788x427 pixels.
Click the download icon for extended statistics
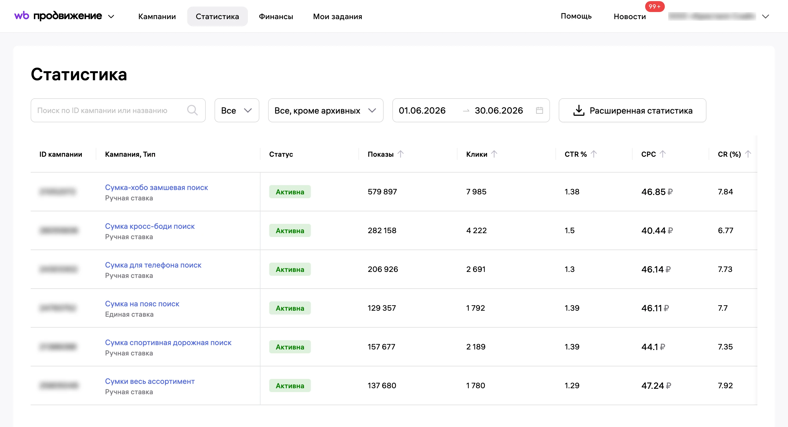(x=578, y=111)
